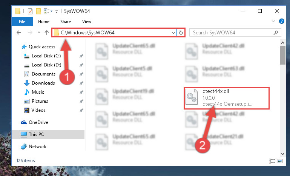Viewport: 290px width, 176px height.
Task: Open recent locations dropdown arrow
Action: [x=39, y=32]
